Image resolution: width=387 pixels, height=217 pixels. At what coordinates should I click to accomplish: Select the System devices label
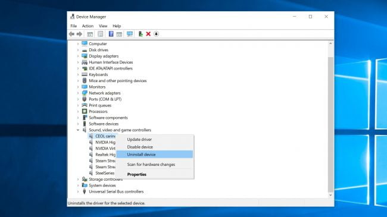[102, 185]
